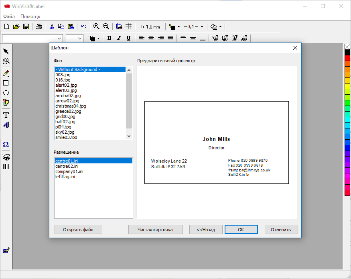Choose the Rectangle drawing tool
This screenshot has width=351, height=279.
[x=6, y=83]
